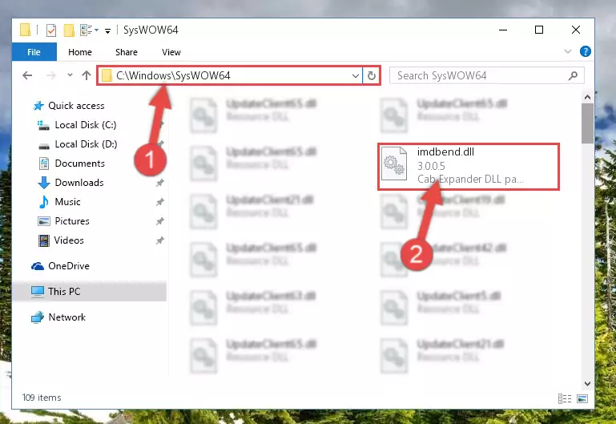The width and height of the screenshot is (616, 424).
Task: Click the scrollbar up arrow
Action: [587, 97]
